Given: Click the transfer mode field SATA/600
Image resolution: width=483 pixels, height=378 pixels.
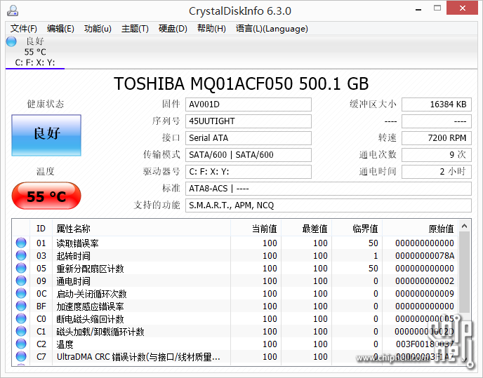Looking at the screenshot, I should [x=249, y=154].
